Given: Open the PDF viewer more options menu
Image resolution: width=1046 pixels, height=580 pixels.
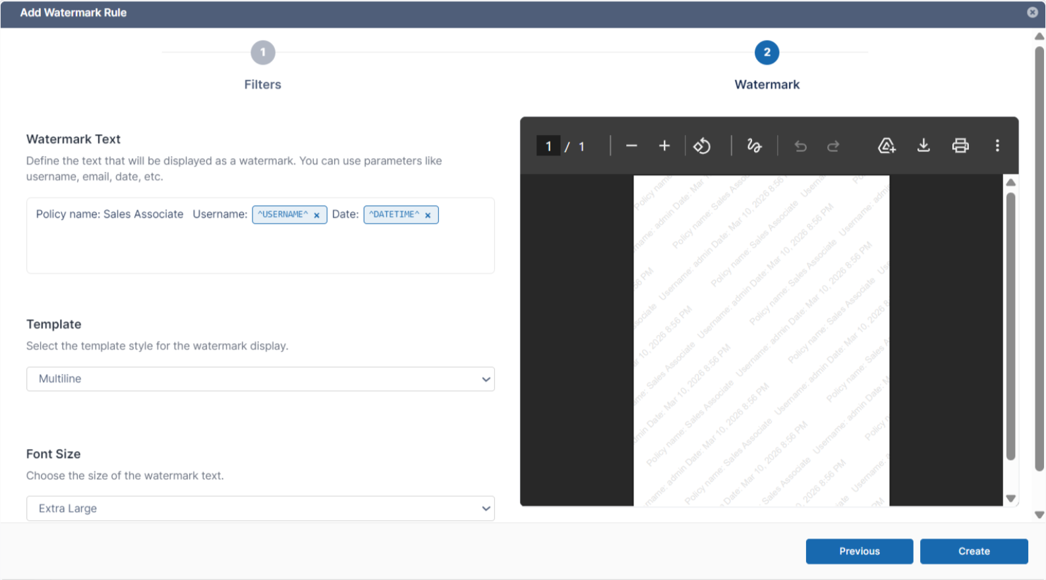Looking at the screenshot, I should point(997,146).
